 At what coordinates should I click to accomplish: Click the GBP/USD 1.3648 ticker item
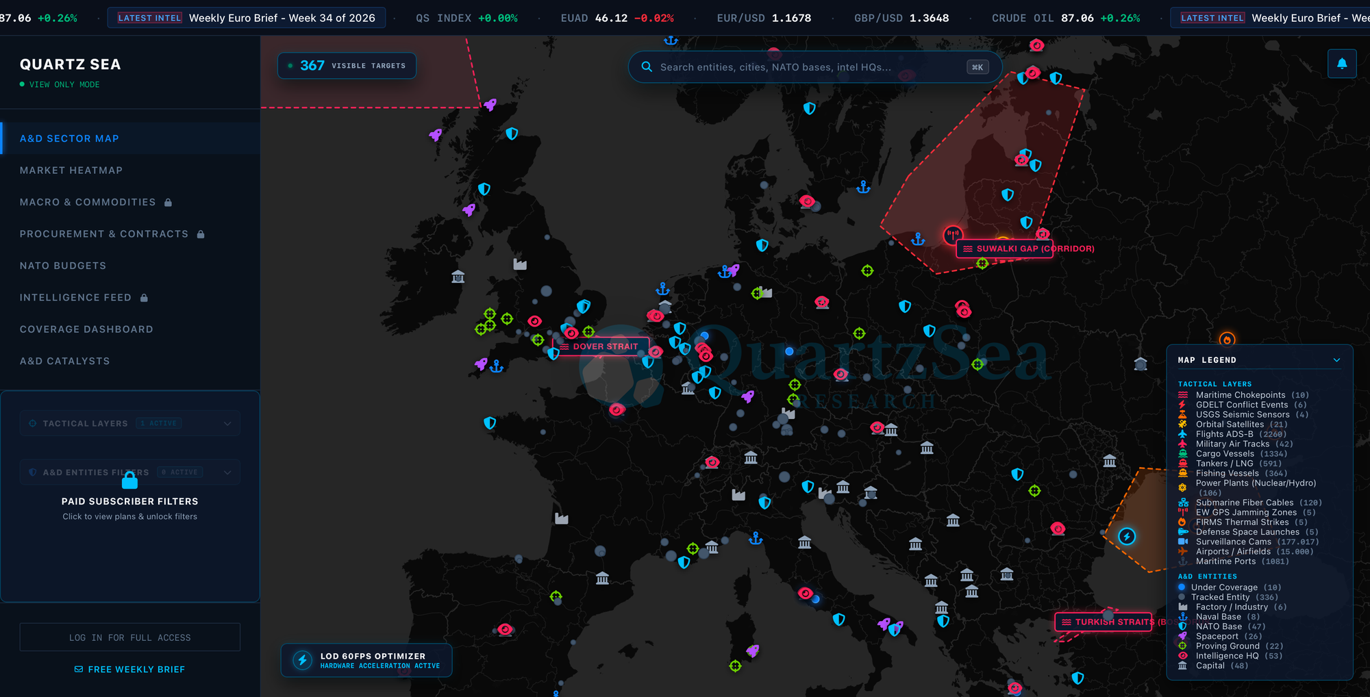pos(901,18)
